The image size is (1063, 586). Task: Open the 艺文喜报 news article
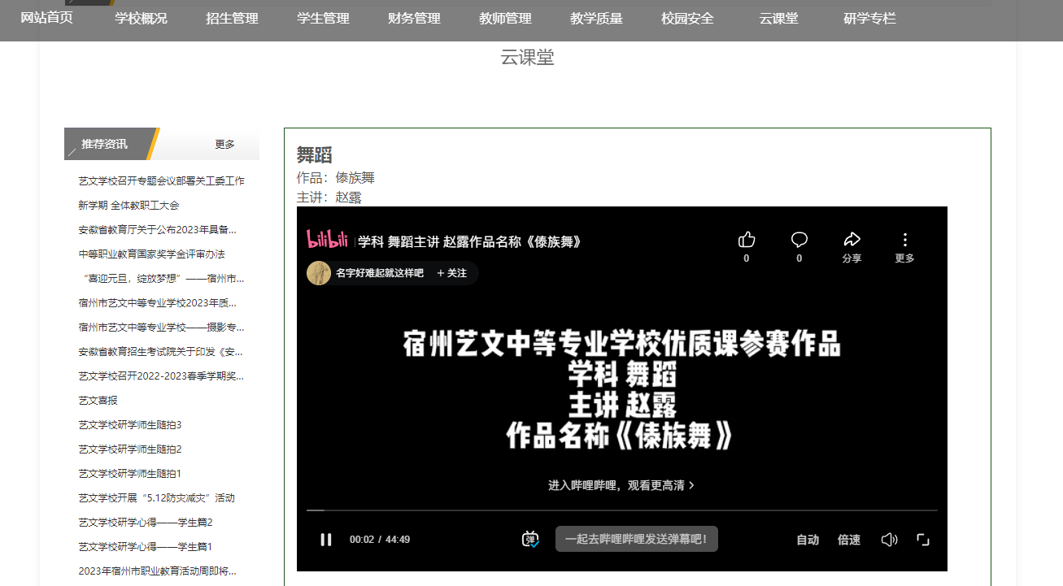point(98,400)
